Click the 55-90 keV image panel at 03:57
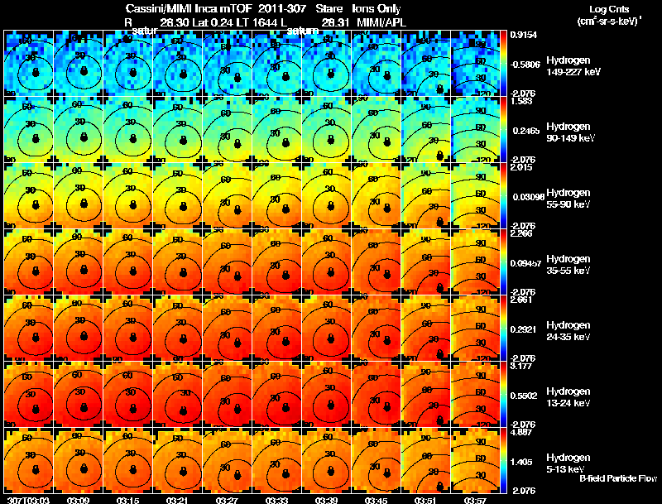The height and width of the screenshot is (504, 662). [x=475, y=196]
